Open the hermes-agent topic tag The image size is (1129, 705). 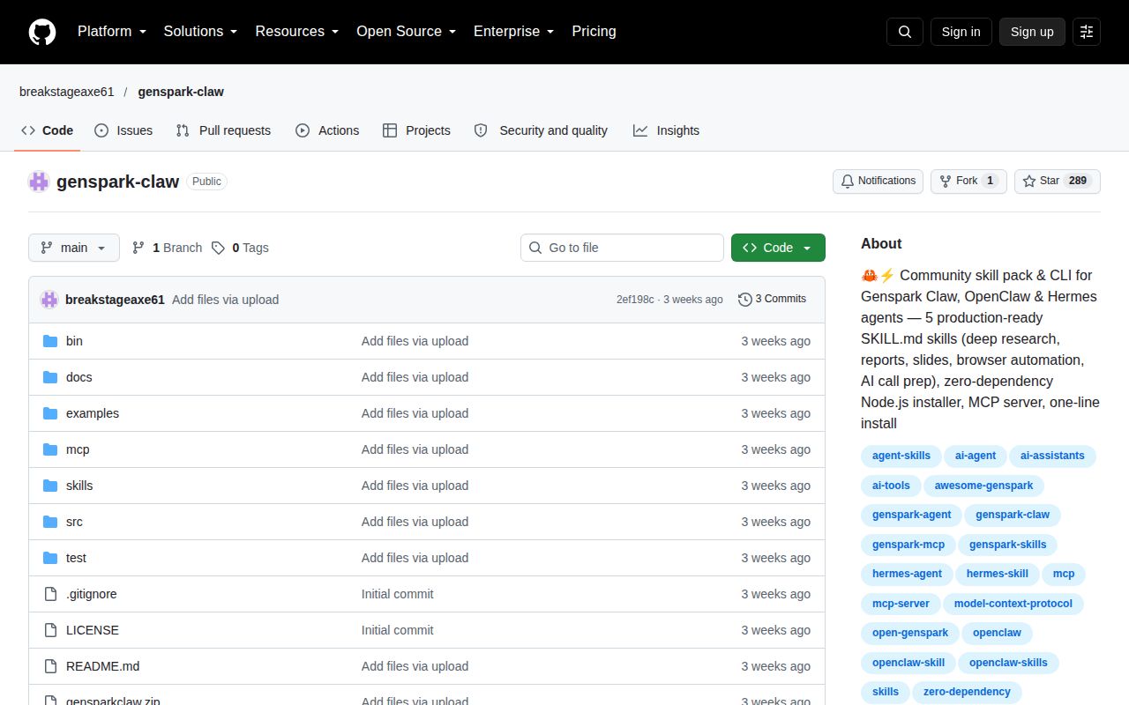coord(907,574)
